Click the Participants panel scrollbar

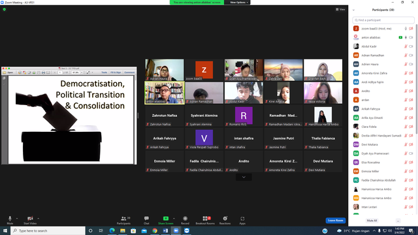point(417,78)
